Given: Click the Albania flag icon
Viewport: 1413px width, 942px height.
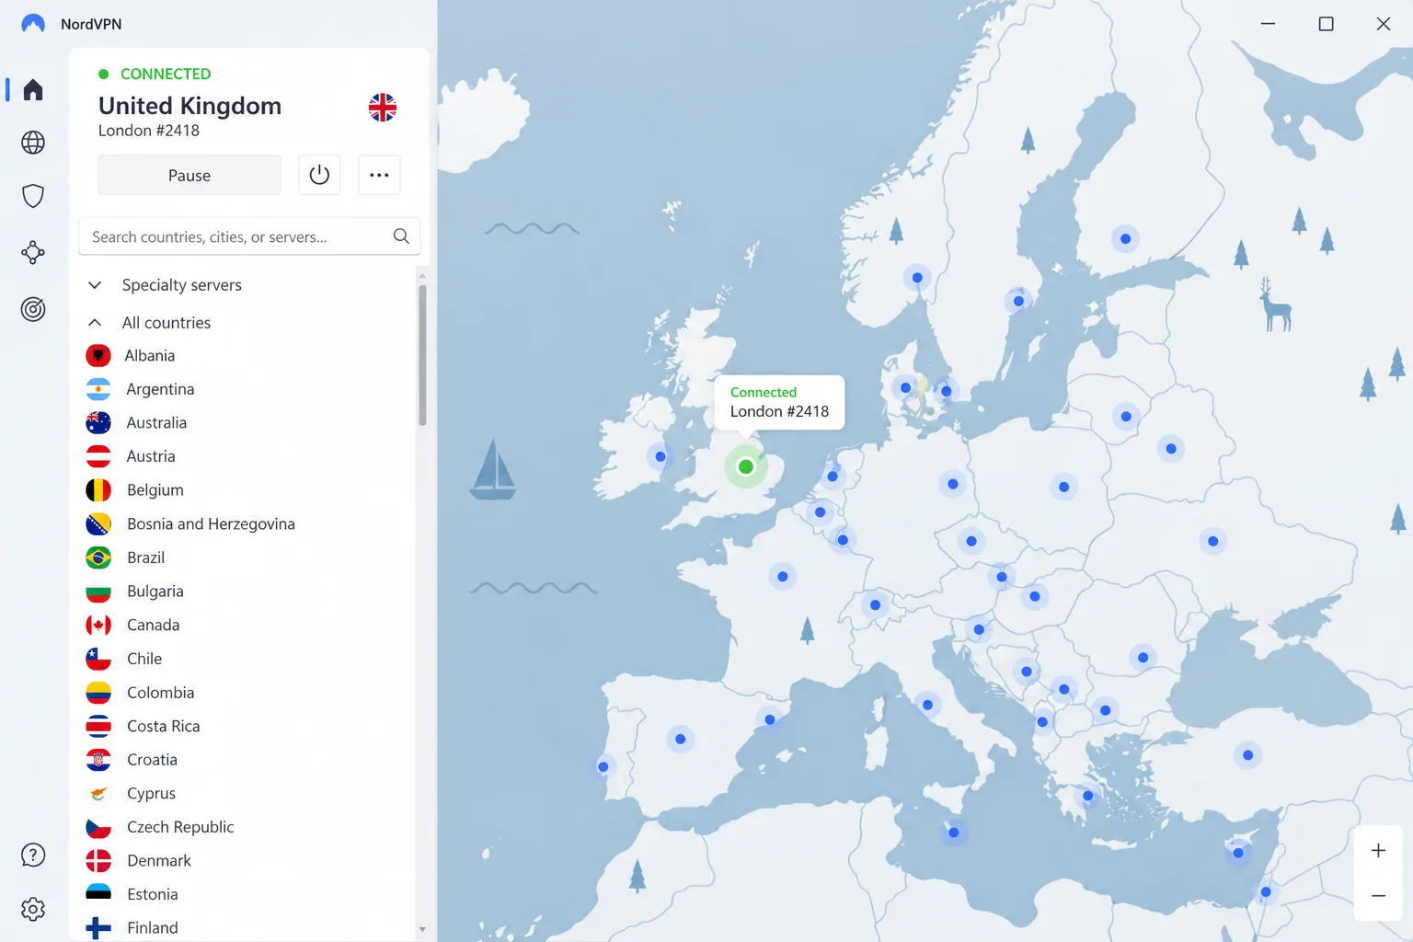Looking at the screenshot, I should (98, 356).
